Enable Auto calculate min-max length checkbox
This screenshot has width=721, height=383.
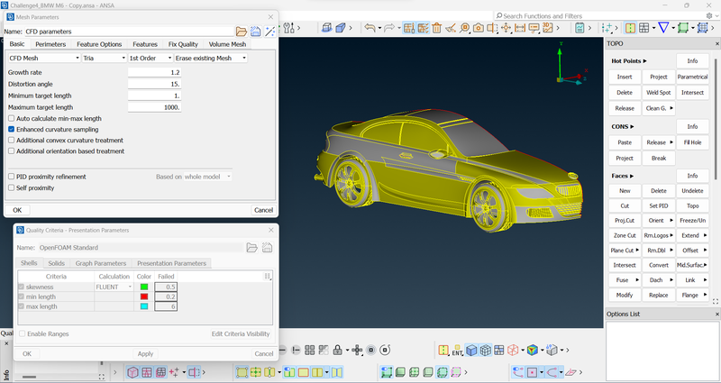click(x=12, y=119)
